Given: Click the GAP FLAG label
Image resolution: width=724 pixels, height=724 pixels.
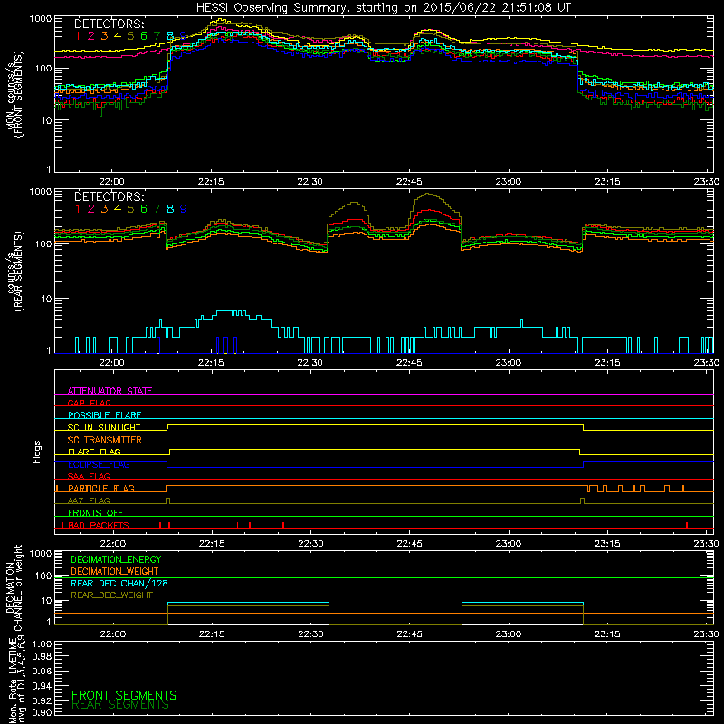Looking at the screenshot, I should pyautogui.click(x=89, y=403).
